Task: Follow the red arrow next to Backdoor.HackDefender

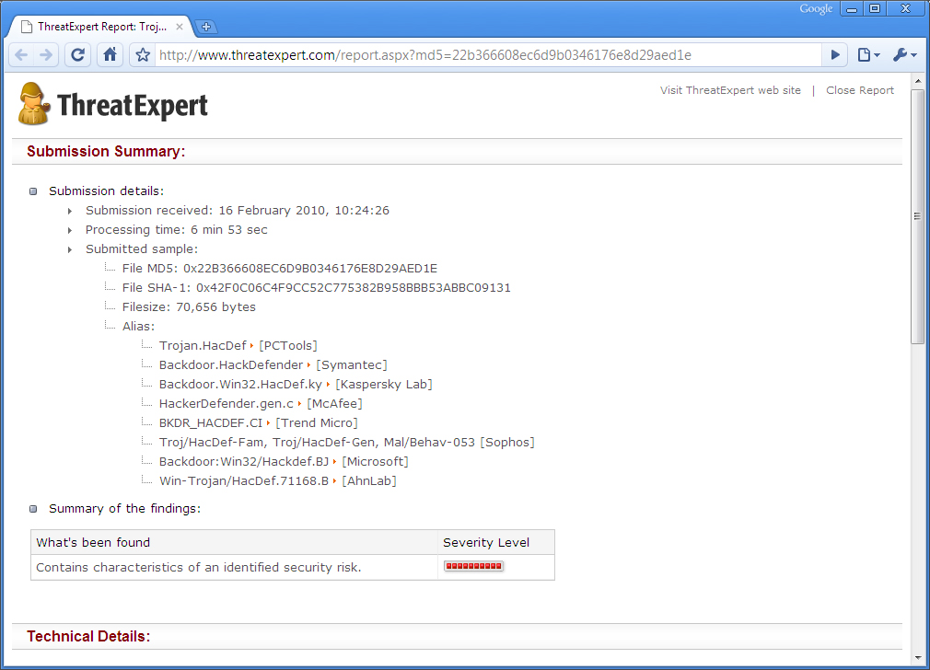Action: click(x=309, y=365)
